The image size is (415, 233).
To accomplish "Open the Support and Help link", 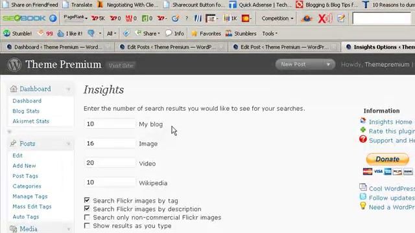I will [x=392, y=140].
